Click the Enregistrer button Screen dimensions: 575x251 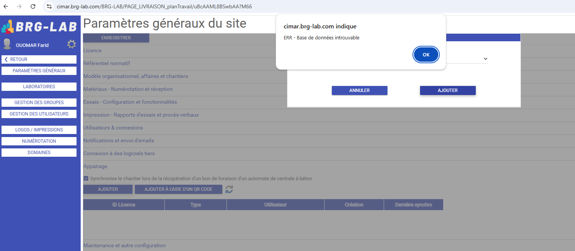coord(116,38)
